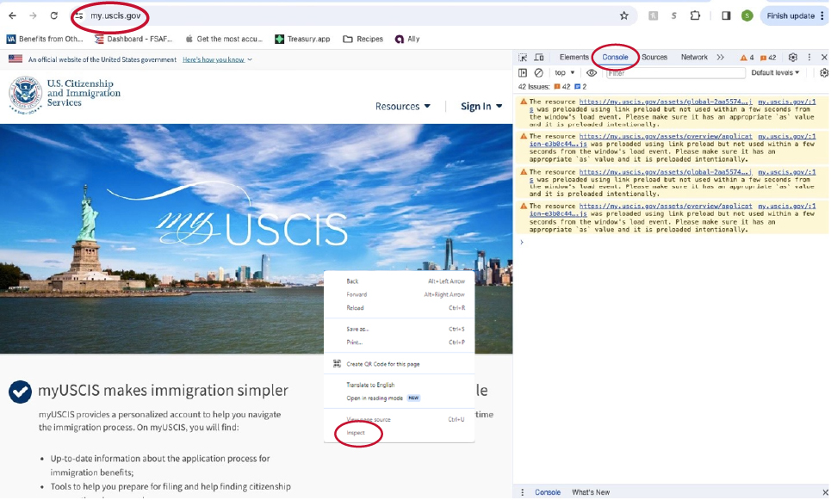This screenshot has height=500, width=831.
Task: Choose Inspect from the context menu
Action: click(x=356, y=433)
